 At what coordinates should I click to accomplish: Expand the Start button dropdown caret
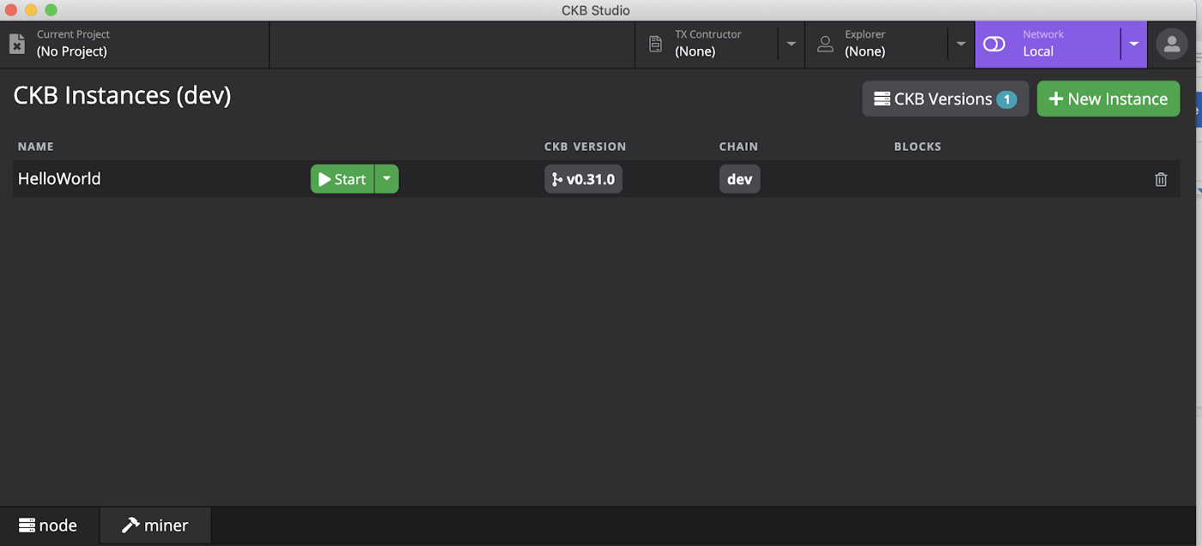click(x=386, y=179)
